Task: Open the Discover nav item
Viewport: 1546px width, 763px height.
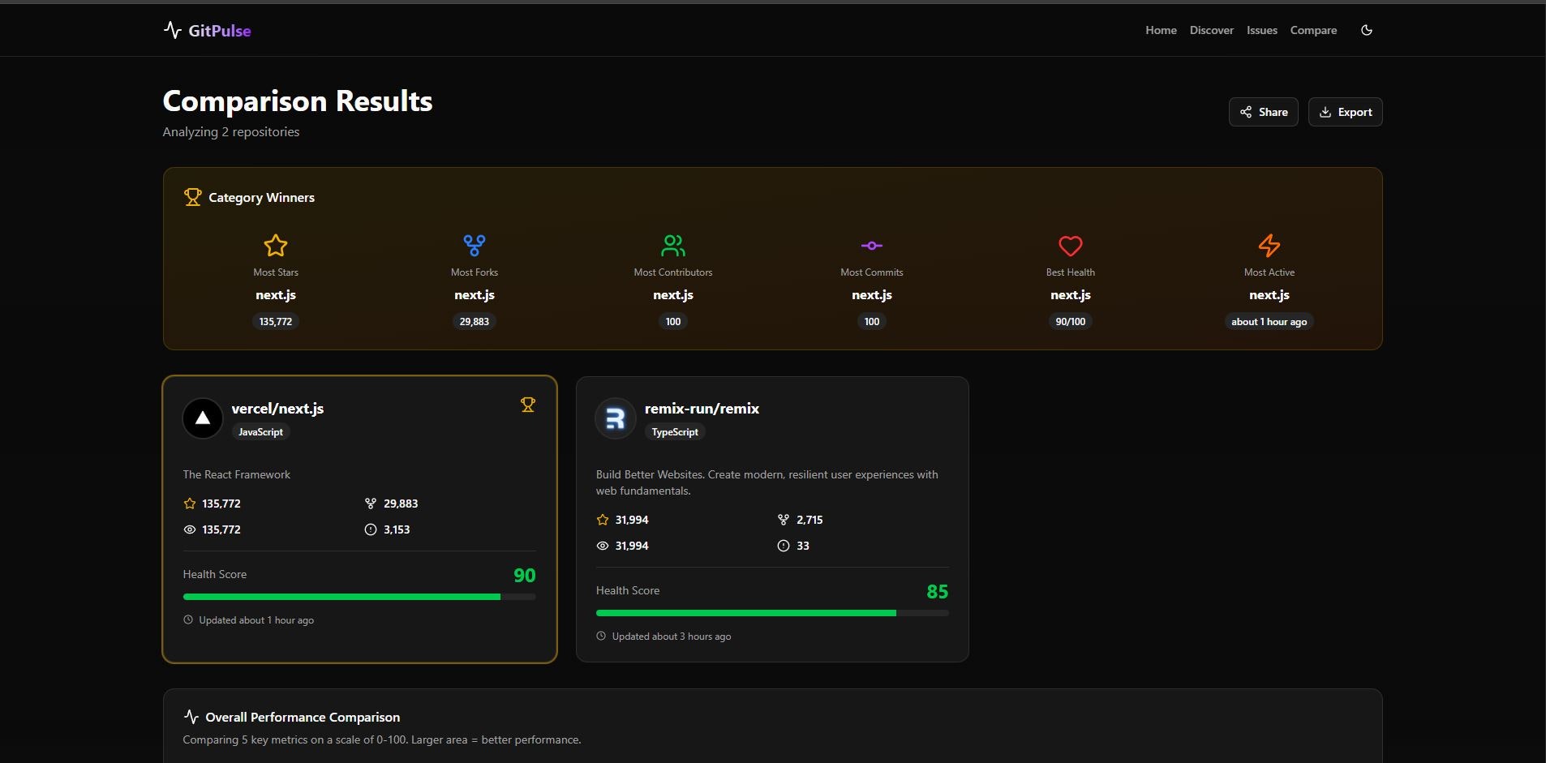Action: coord(1212,30)
